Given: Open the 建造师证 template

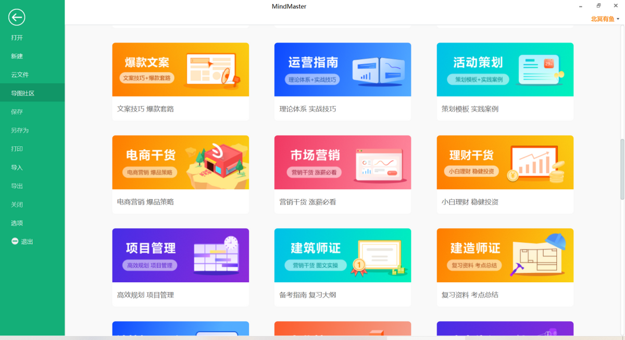Looking at the screenshot, I should pos(505,255).
